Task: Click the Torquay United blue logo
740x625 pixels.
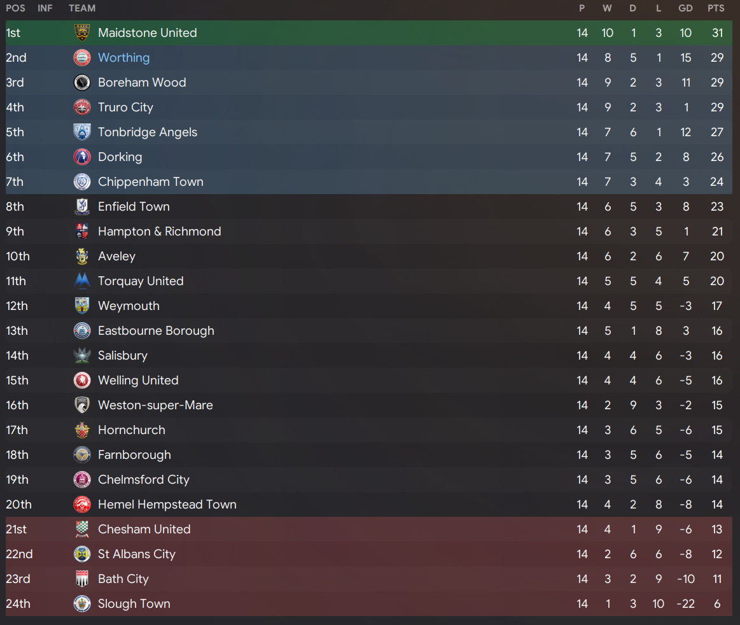Action: click(x=82, y=281)
